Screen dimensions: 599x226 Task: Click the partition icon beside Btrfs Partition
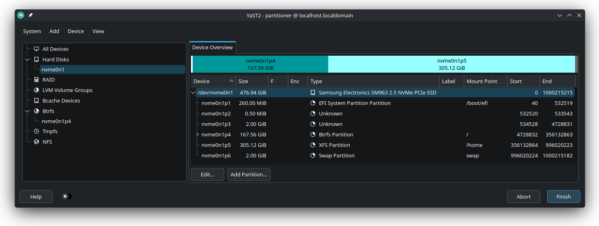[x=313, y=135]
